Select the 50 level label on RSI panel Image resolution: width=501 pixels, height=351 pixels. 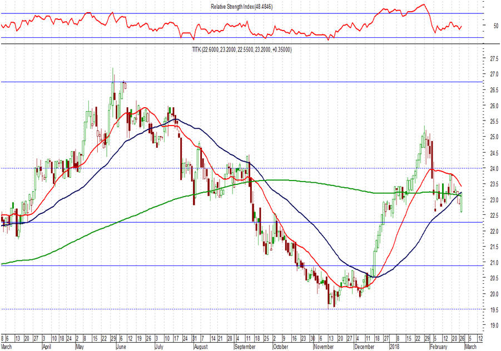click(496, 26)
